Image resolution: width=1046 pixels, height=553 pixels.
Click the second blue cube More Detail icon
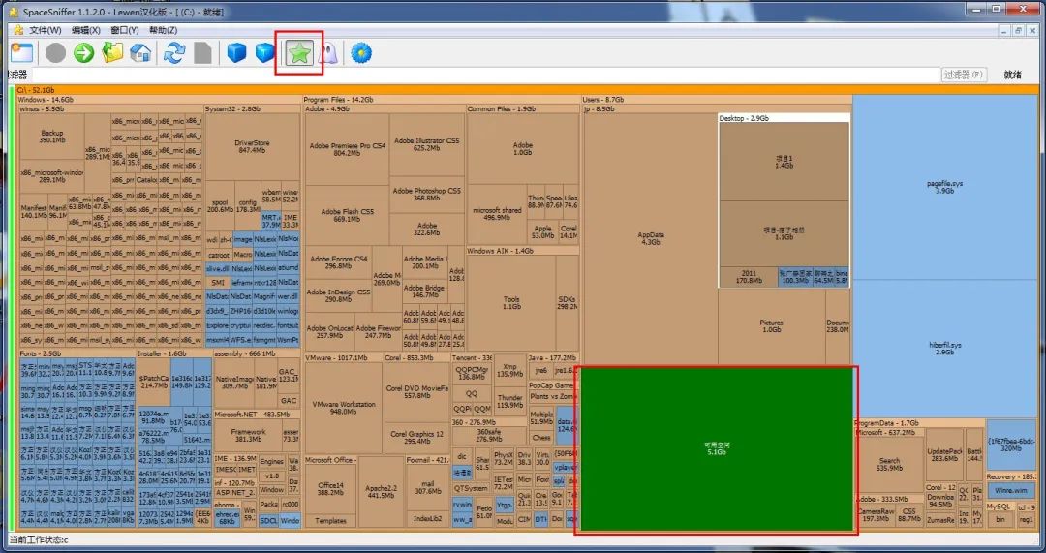(x=265, y=53)
